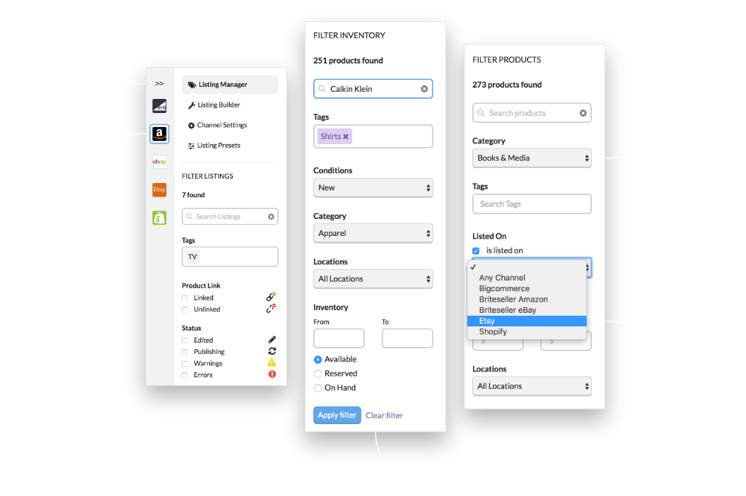Open Listing Manager

231,85
